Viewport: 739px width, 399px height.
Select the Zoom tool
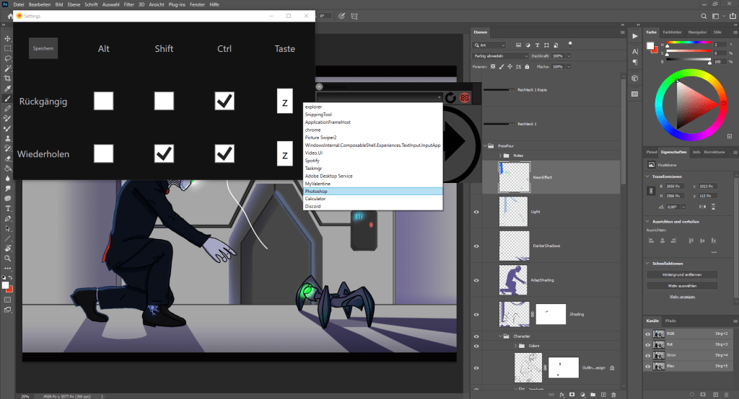[x=7, y=258]
